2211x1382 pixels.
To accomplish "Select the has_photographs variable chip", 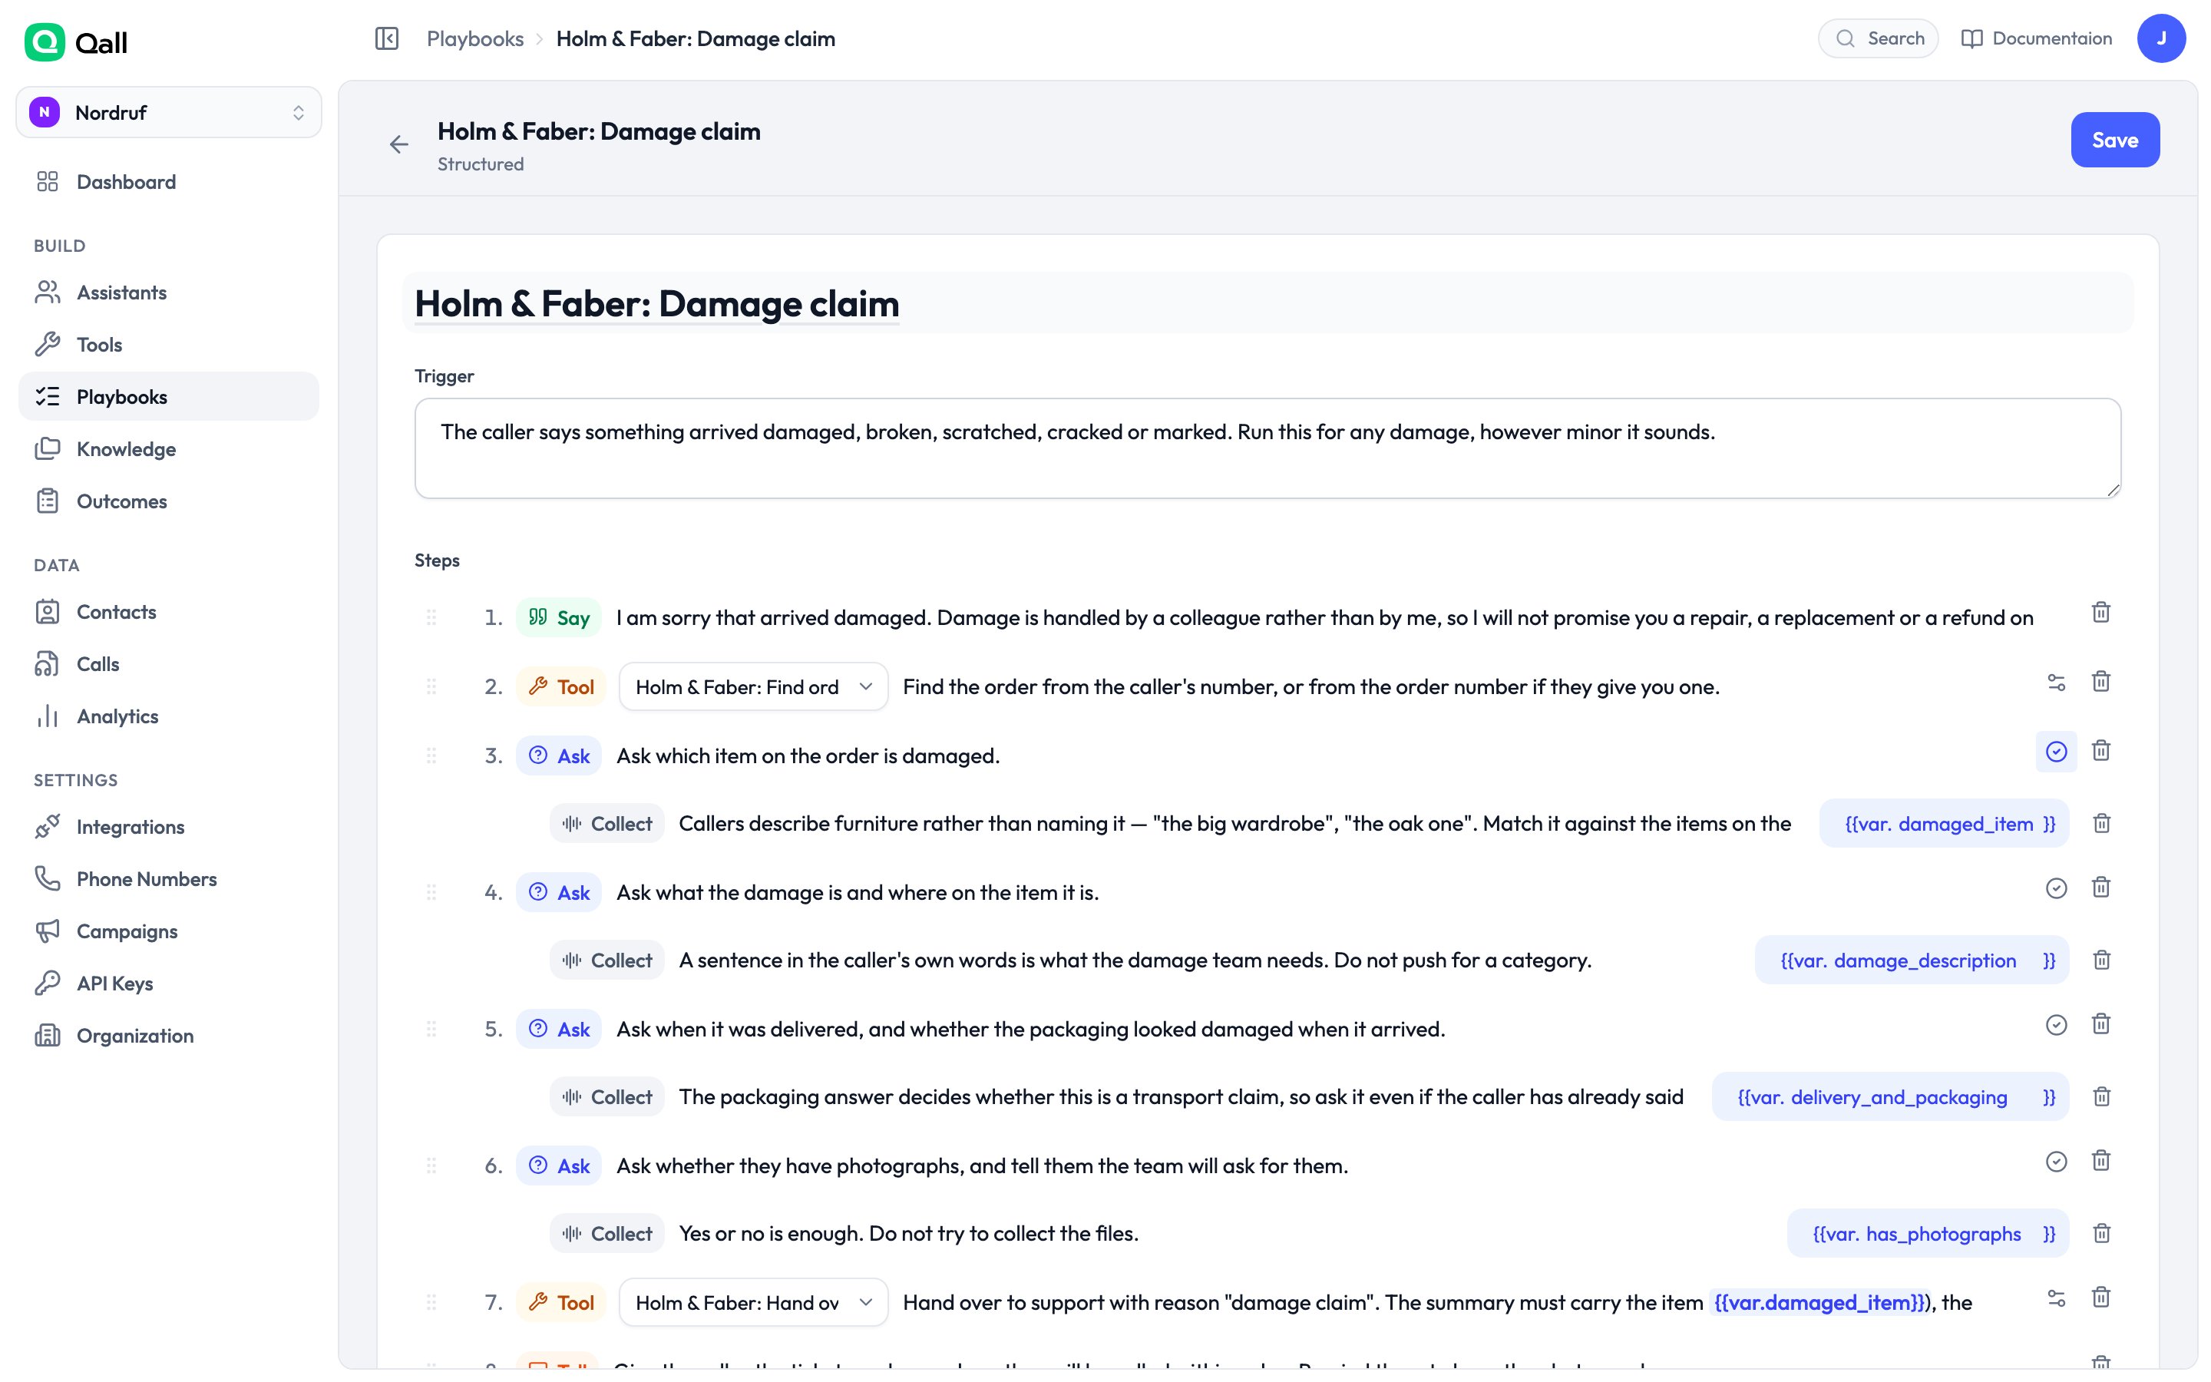I will pyautogui.click(x=1928, y=1234).
